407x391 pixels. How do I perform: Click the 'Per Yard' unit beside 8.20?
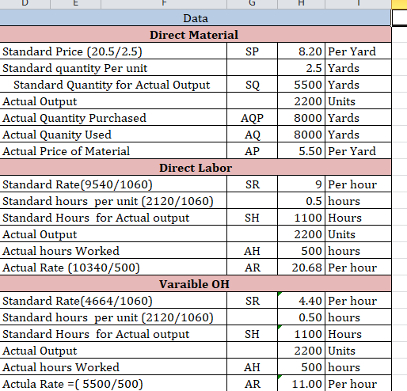(358, 51)
